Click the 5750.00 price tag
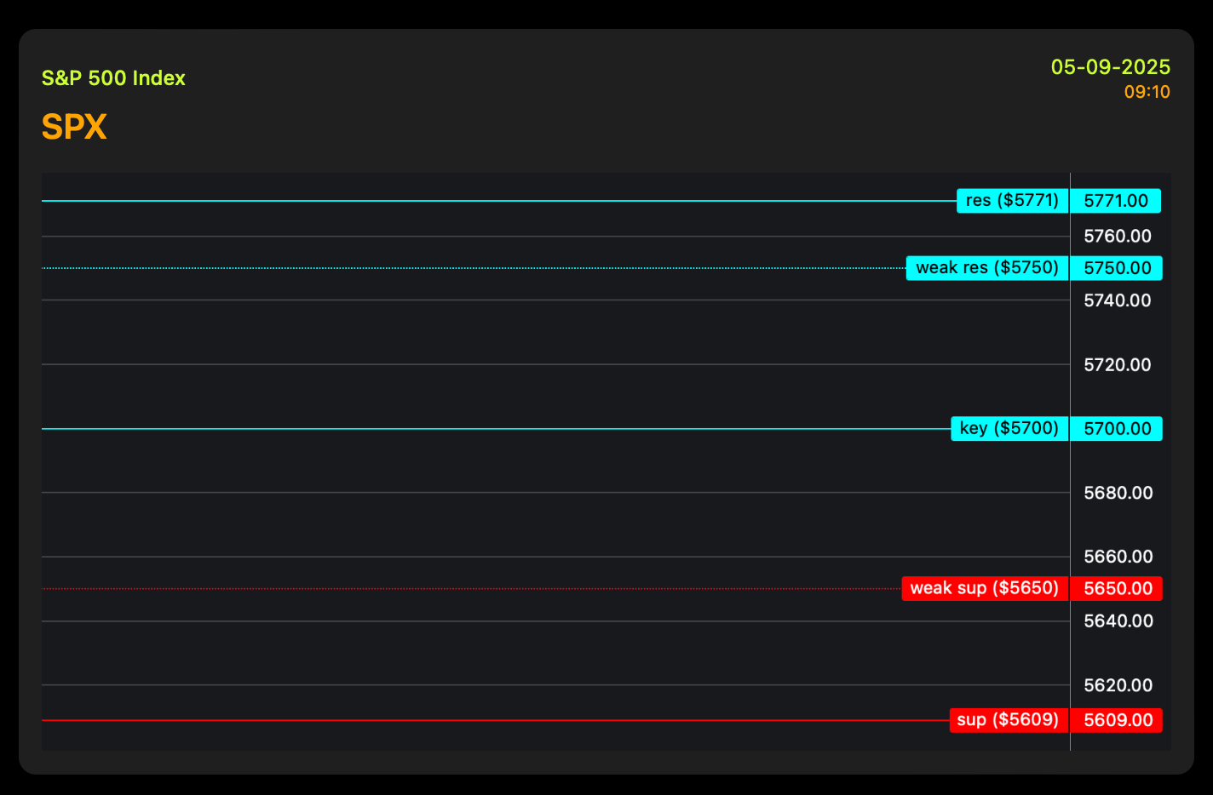Image resolution: width=1213 pixels, height=795 pixels. click(1117, 268)
